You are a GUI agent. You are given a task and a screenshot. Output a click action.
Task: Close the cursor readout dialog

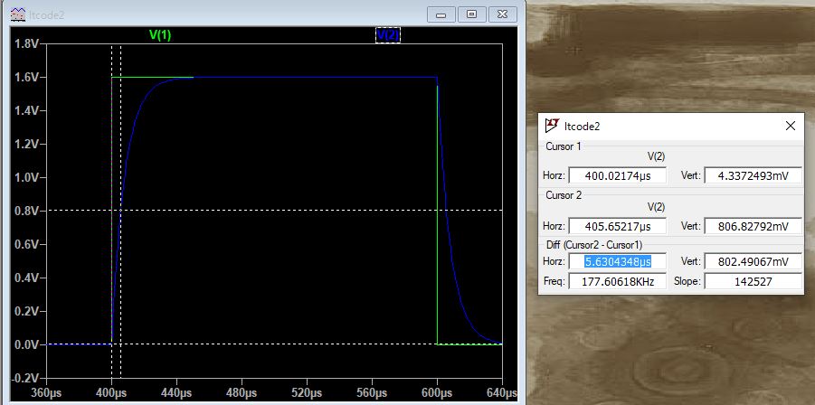(790, 126)
